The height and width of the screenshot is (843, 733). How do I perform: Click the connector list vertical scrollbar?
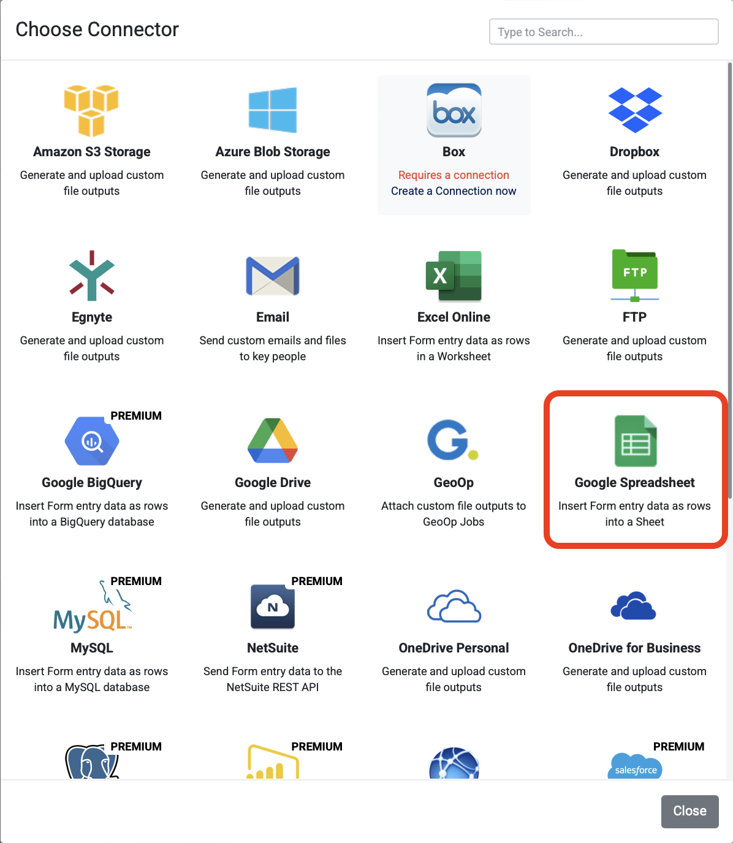(x=729, y=281)
